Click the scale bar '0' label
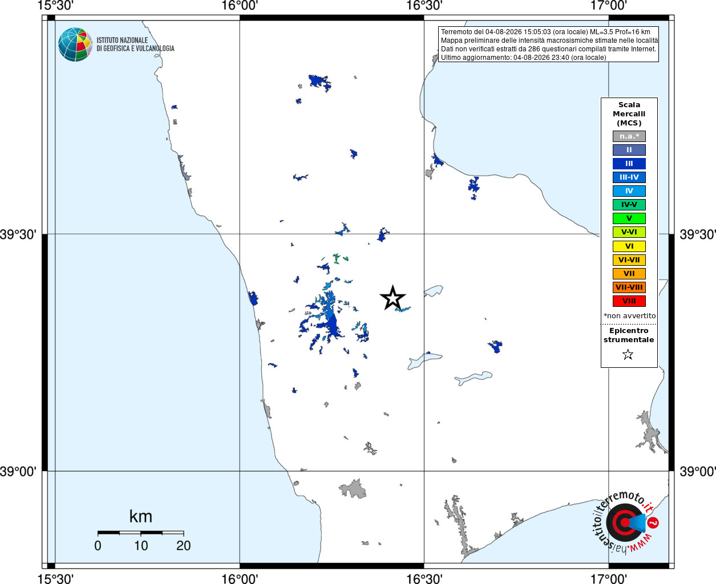Viewport: 716px width, 584px height. (98, 546)
